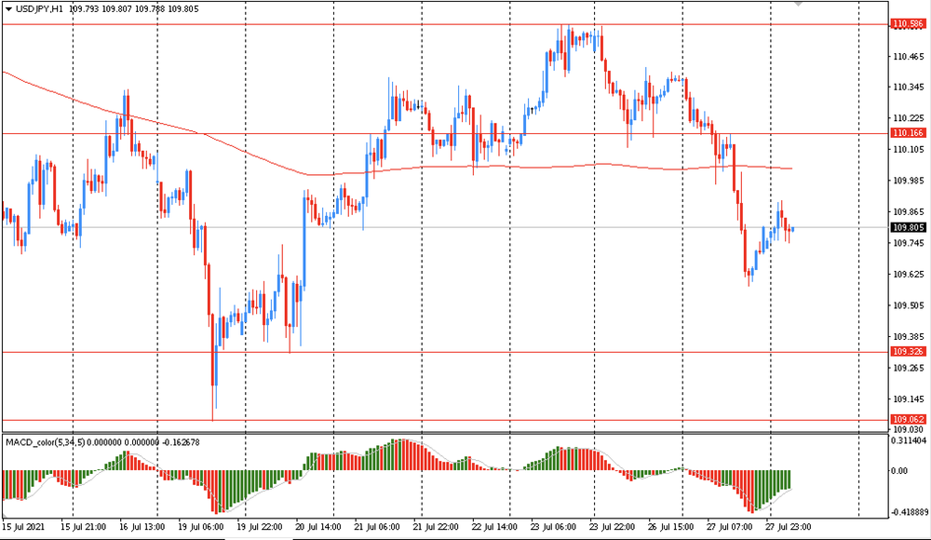Click the MACD scale value -0.418889
This screenshot has height=540, width=931.
tap(911, 512)
